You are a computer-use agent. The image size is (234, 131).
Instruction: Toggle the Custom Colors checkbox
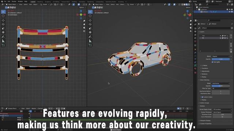203,97
